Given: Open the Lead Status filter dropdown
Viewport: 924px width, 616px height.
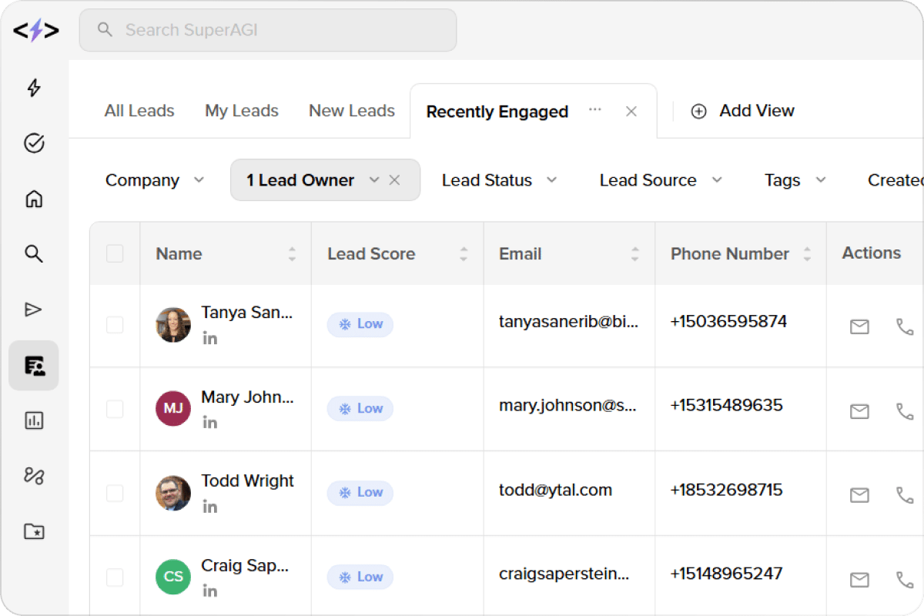Looking at the screenshot, I should click(498, 180).
